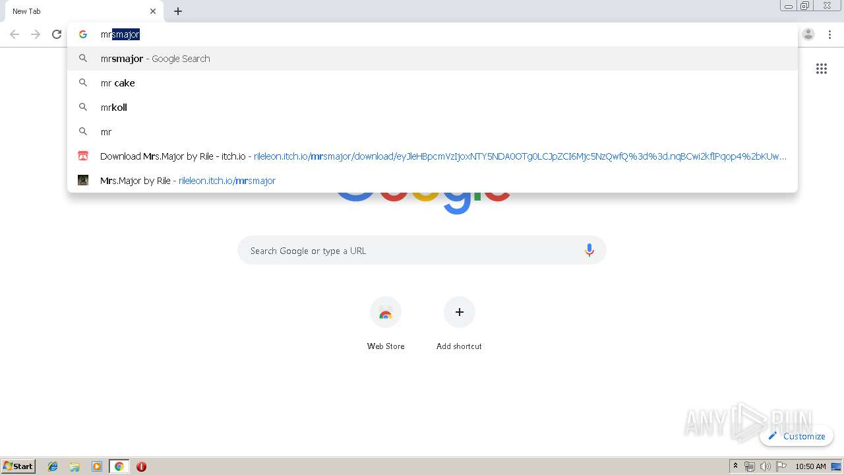844x475 pixels.
Task: Open media player taskbar icon
Action: [x=97, y=466]
